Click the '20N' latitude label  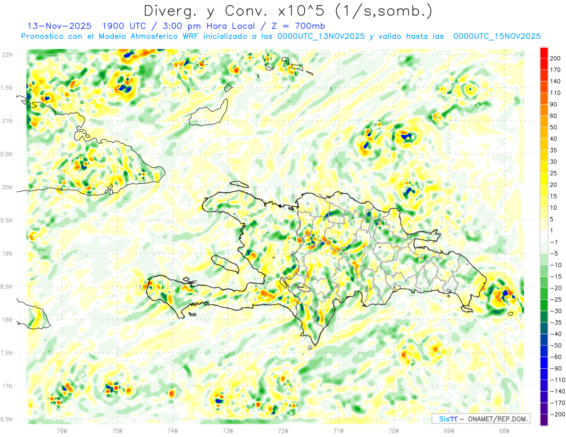(x=8, y=187)
